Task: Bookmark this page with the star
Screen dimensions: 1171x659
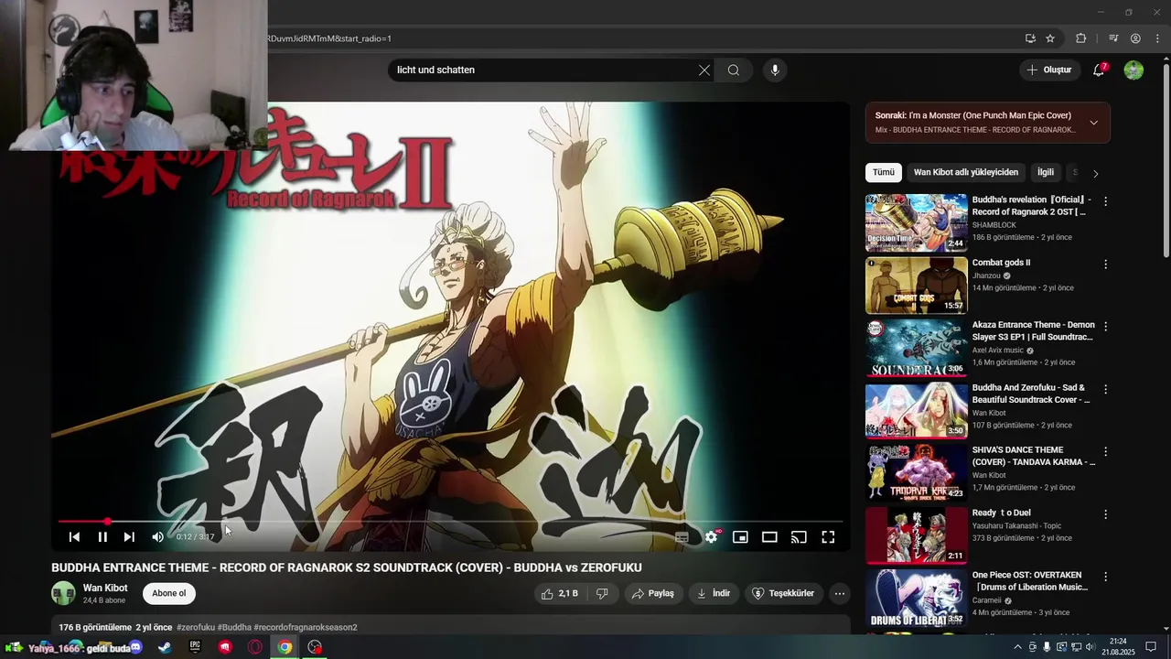Action: tap(1050, 38)
